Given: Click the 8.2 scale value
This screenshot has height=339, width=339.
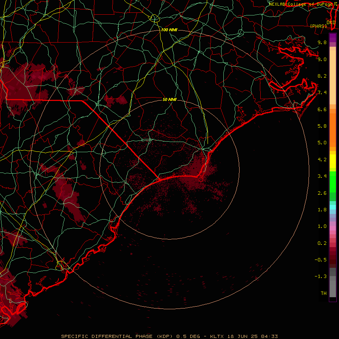Looking at the screenshot, I should (x=322, y=76).
